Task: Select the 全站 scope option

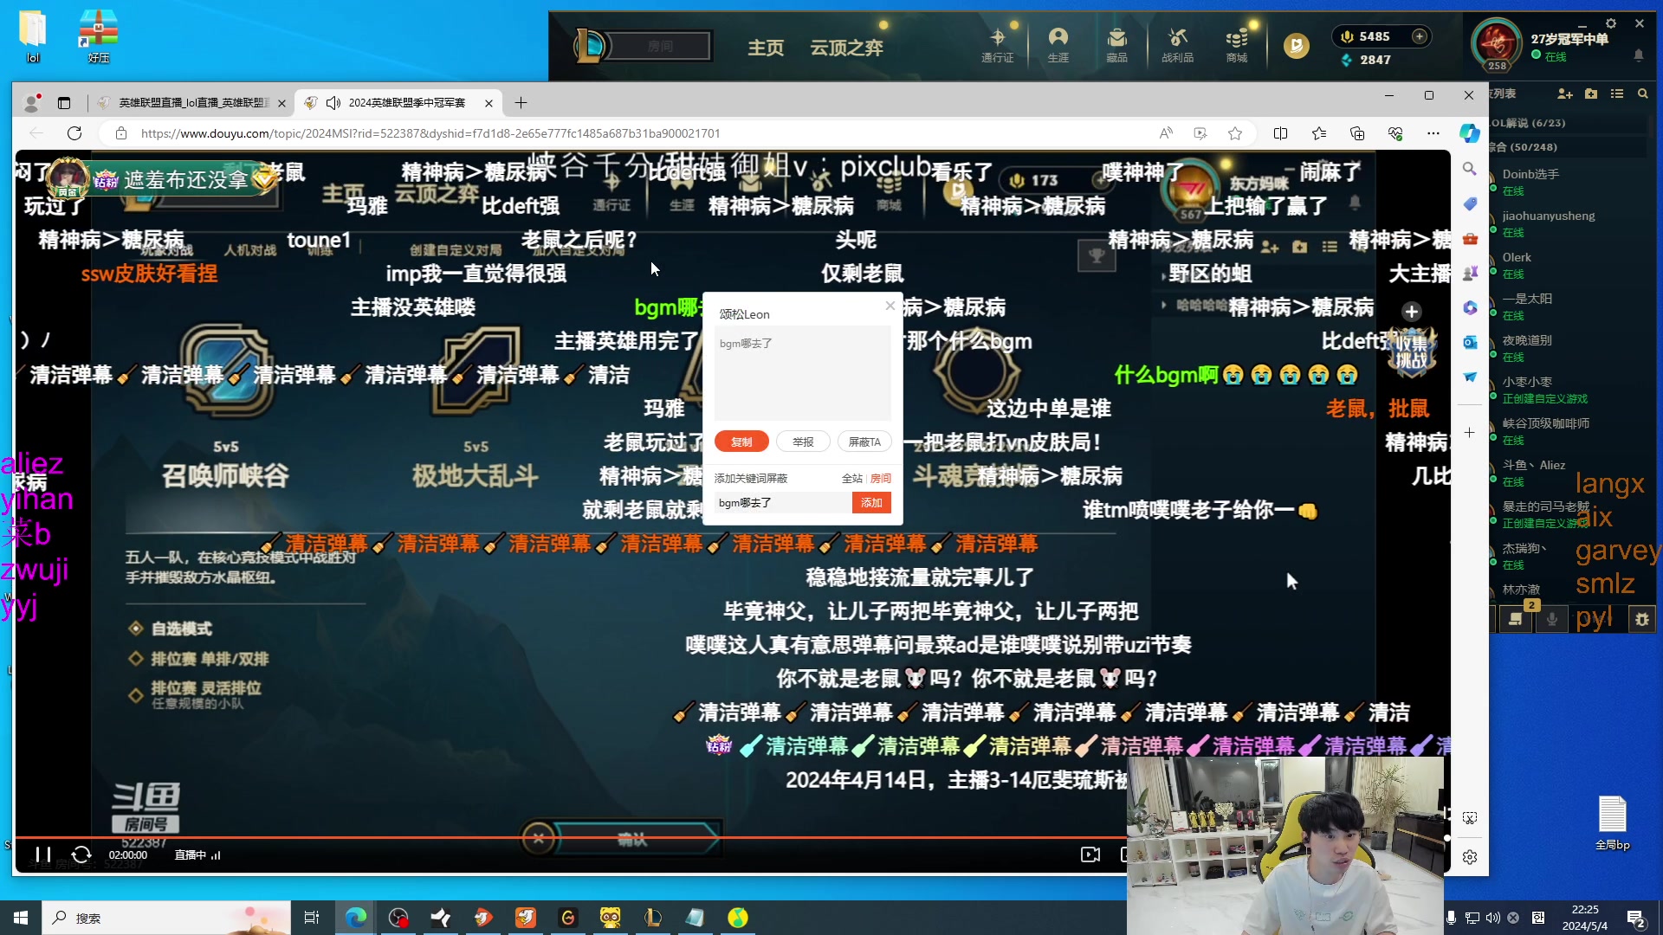Action: point(851,478)
